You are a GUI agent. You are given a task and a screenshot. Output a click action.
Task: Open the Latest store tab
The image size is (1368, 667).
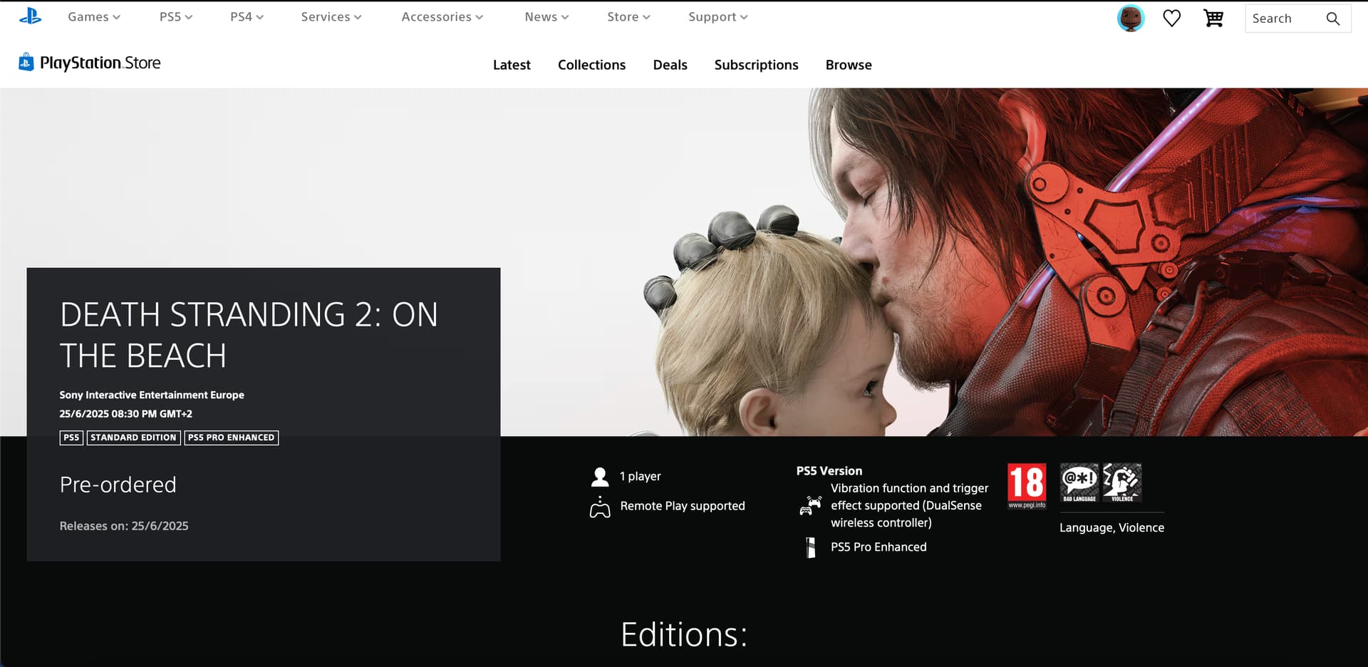coord(512,65)
